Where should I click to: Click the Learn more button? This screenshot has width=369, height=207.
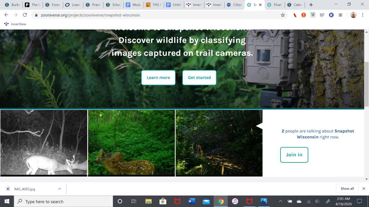[158, 78]
